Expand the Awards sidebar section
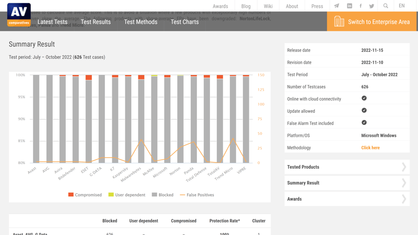The height and width of the screenshot is (235, 418). 347,199
